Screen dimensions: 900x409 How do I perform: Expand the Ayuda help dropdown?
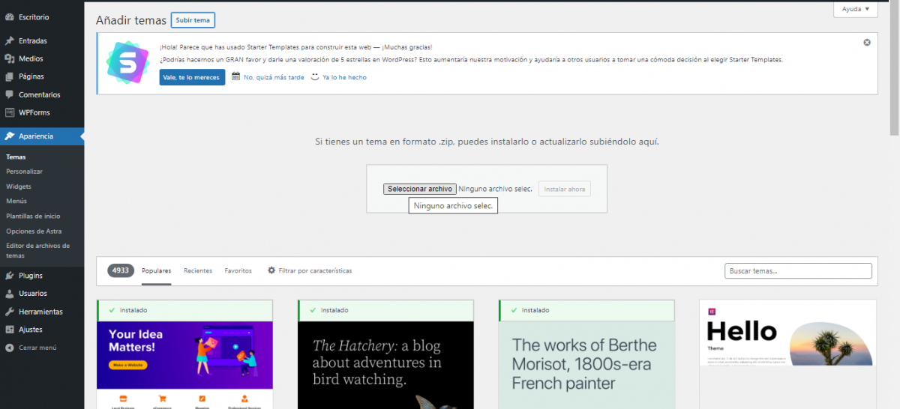click(855, 9)
